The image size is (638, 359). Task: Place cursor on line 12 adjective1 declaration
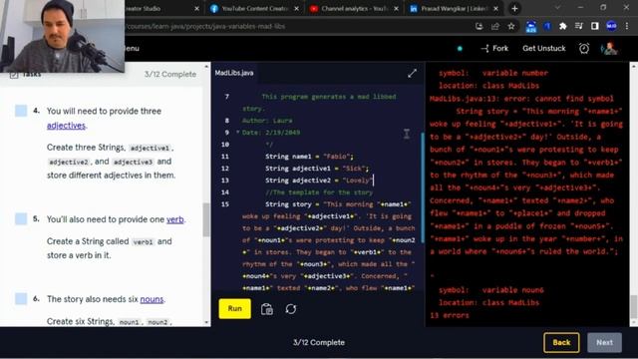[x=317, y=169]
